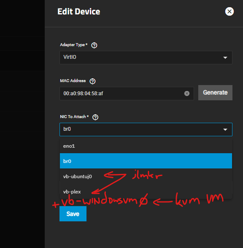Choose the highlighted br0 option
Image resolution: width=243 pixels, height=248 pixels.
tap(146, 161)
